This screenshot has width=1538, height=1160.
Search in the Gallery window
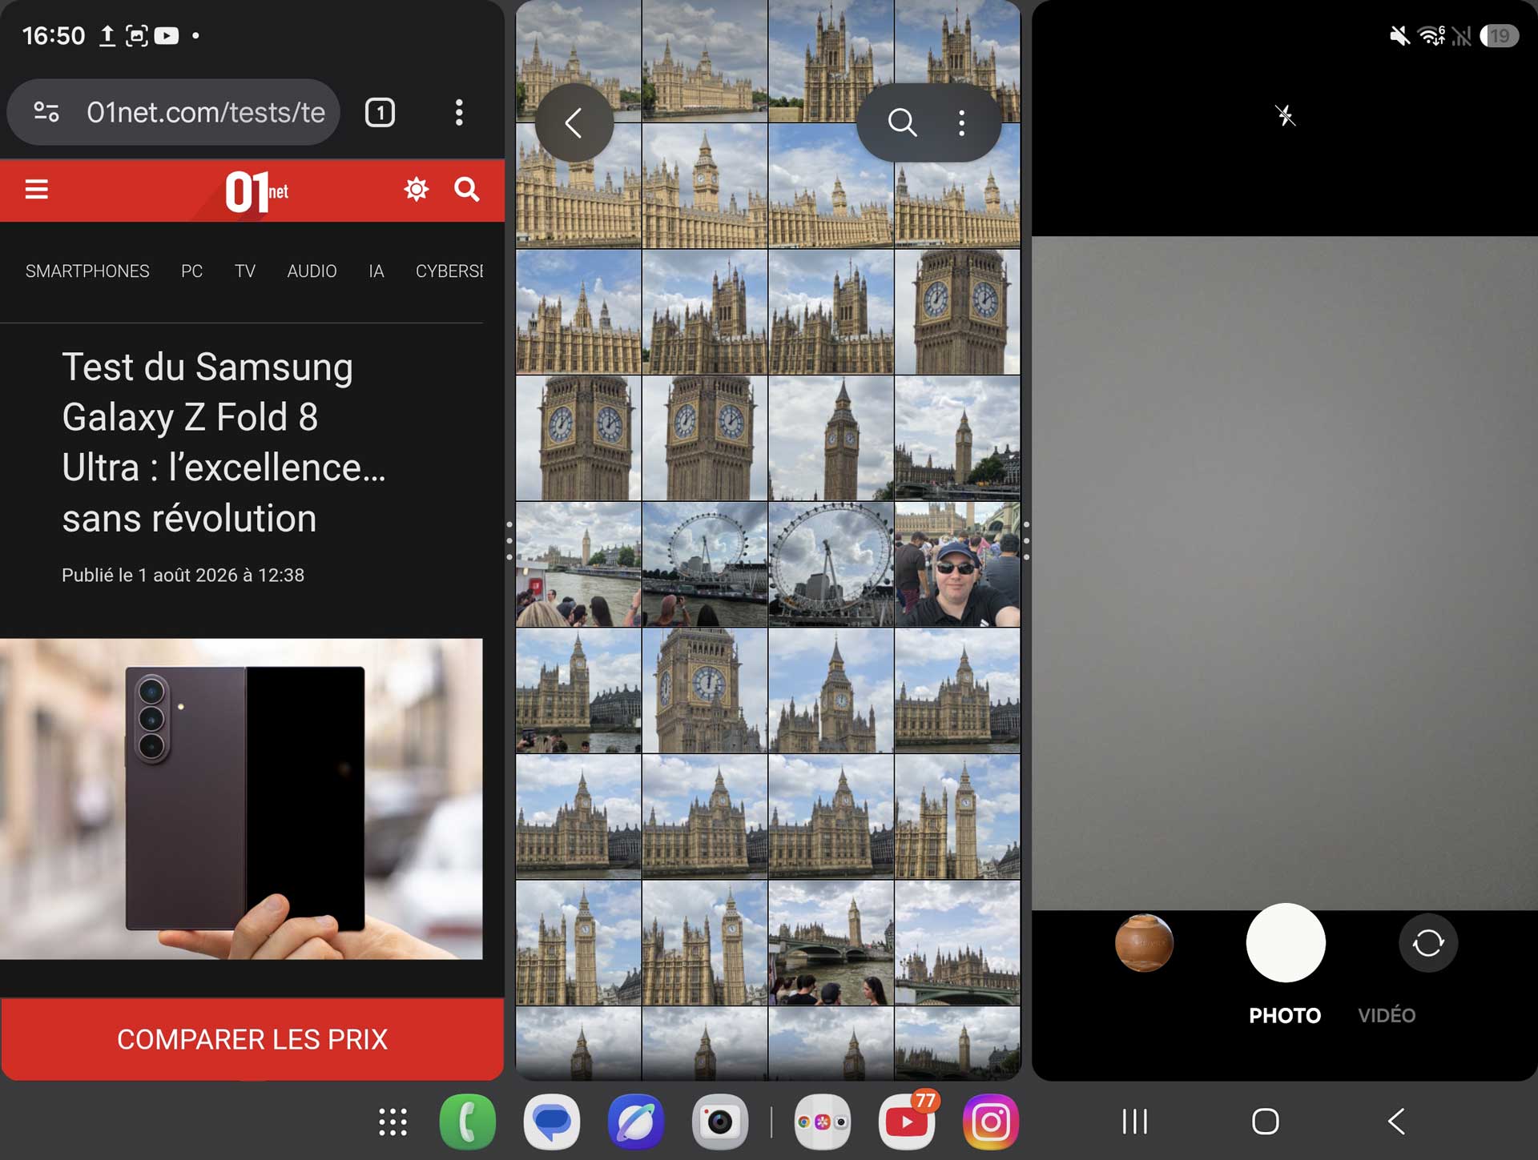click(x=902, y=122)
